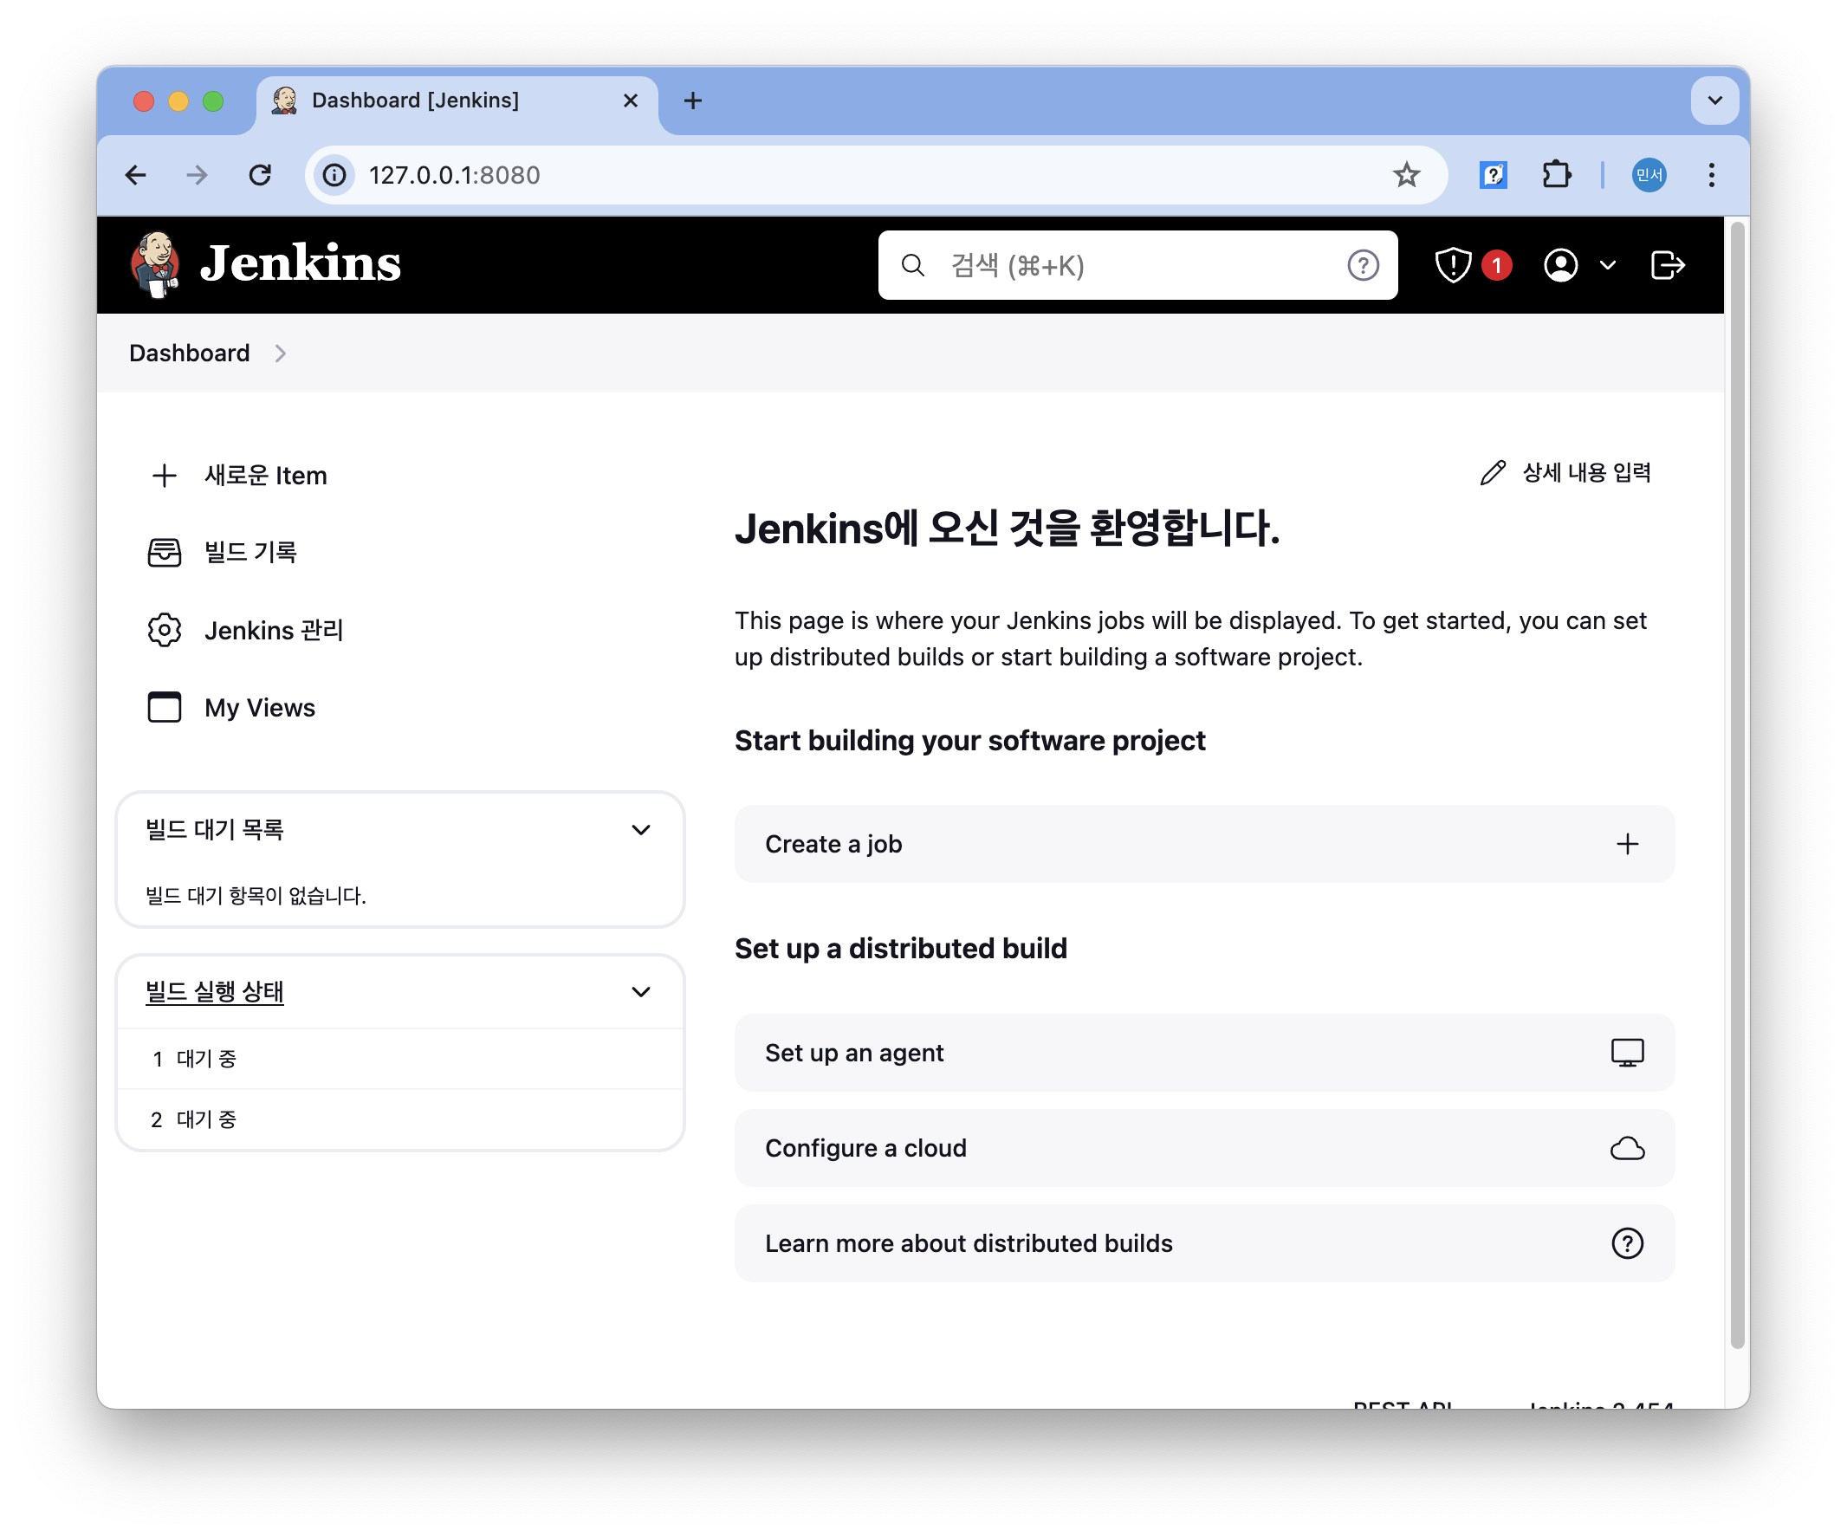Viewport: 1847px width, 1537px height.
Task: Click the logout icon in header
Action: point(1667,265)
